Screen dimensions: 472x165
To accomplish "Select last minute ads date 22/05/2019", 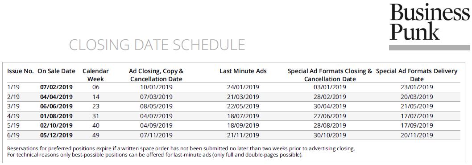I will click(243, 106).
